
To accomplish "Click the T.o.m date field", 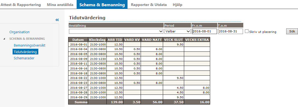I will pos(230,31).
